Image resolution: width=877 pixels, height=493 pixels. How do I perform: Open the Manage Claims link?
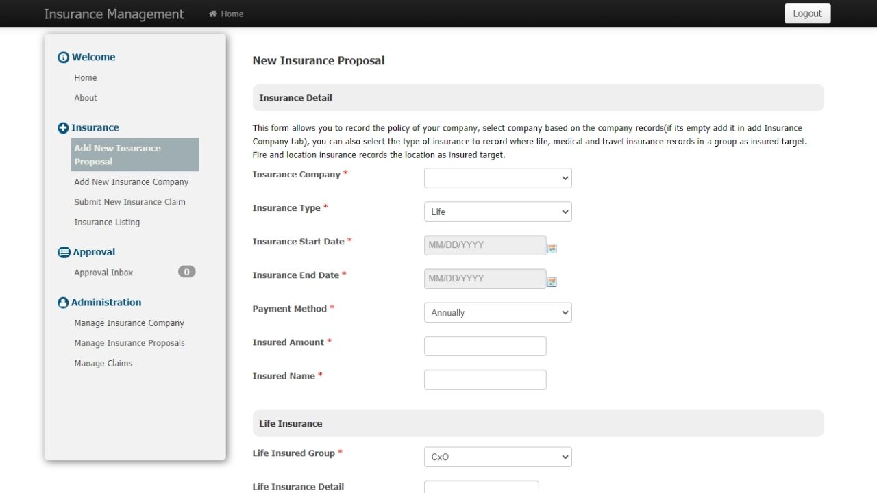tap(103, 364)
